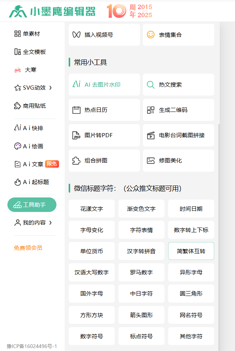The width and height of the screenshot is (235, 351).
Task: Open the 单位货币 character tool
Action: point(92,251)
